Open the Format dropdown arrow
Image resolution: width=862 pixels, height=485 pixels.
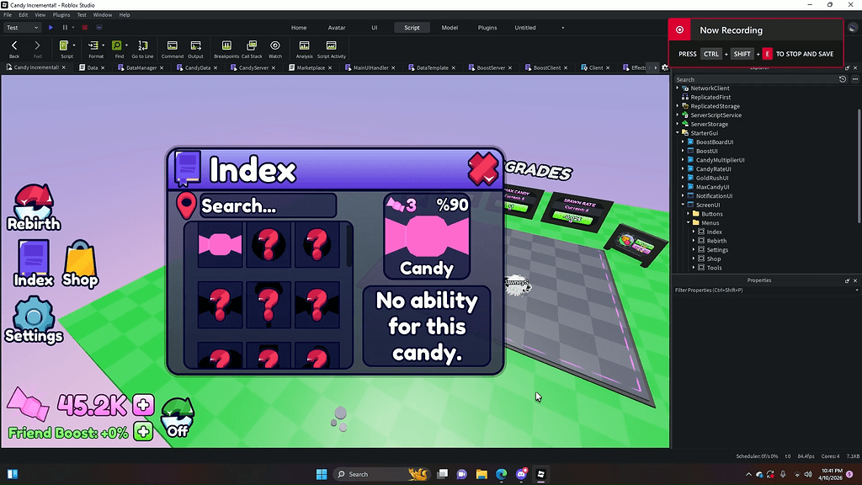tap(104, 45)
